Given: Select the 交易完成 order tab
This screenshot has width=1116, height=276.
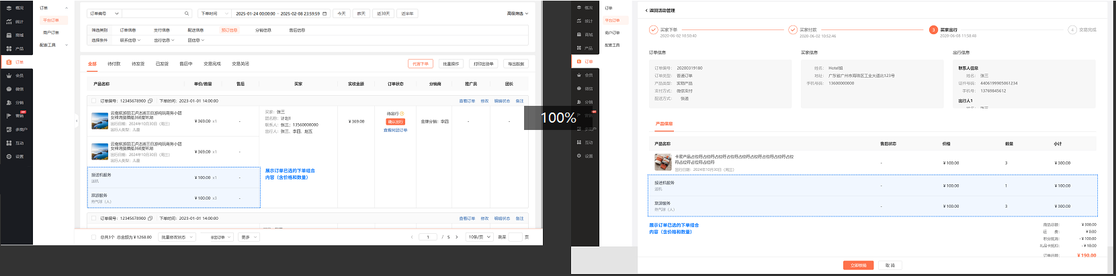Looking at the screenshot, I should click(x=212, y=64).
